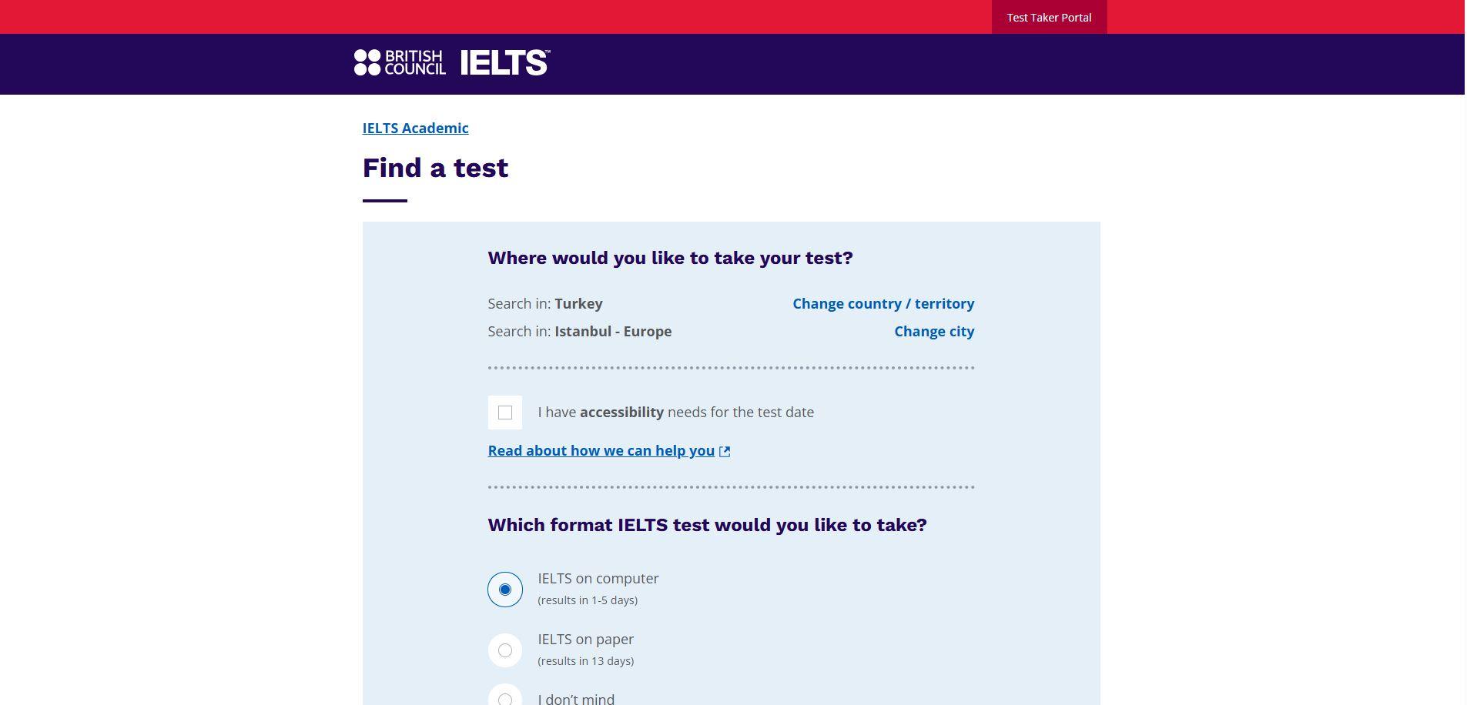Click the results in 13 days note

pos(585,660)
